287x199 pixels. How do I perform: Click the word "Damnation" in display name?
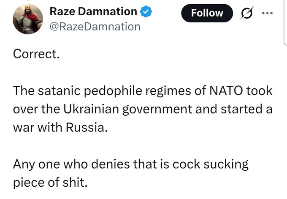tap(108, 11)
